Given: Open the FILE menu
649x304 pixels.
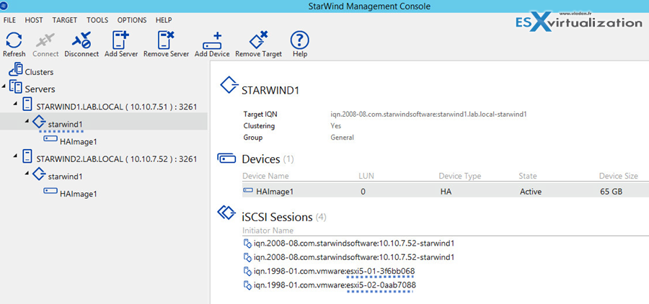Looking at the screenshot, I should pos(9,20).
